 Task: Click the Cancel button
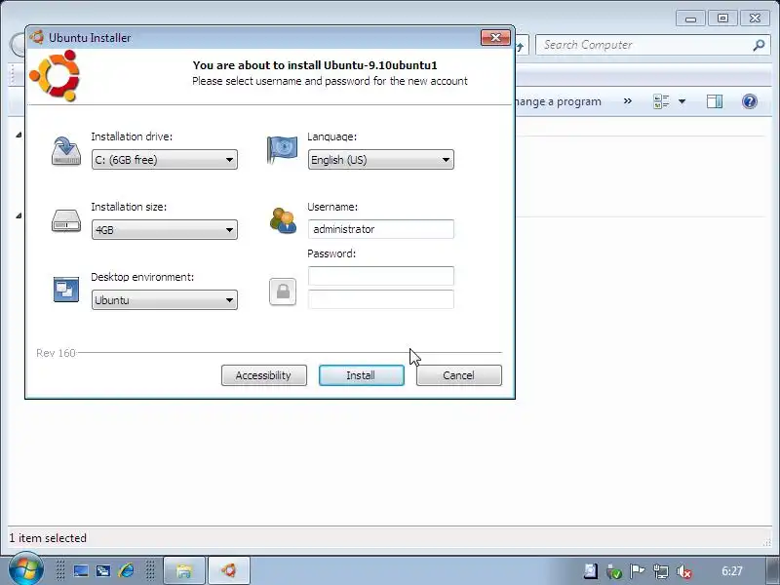pyautogui.click(x=458, y=375)
